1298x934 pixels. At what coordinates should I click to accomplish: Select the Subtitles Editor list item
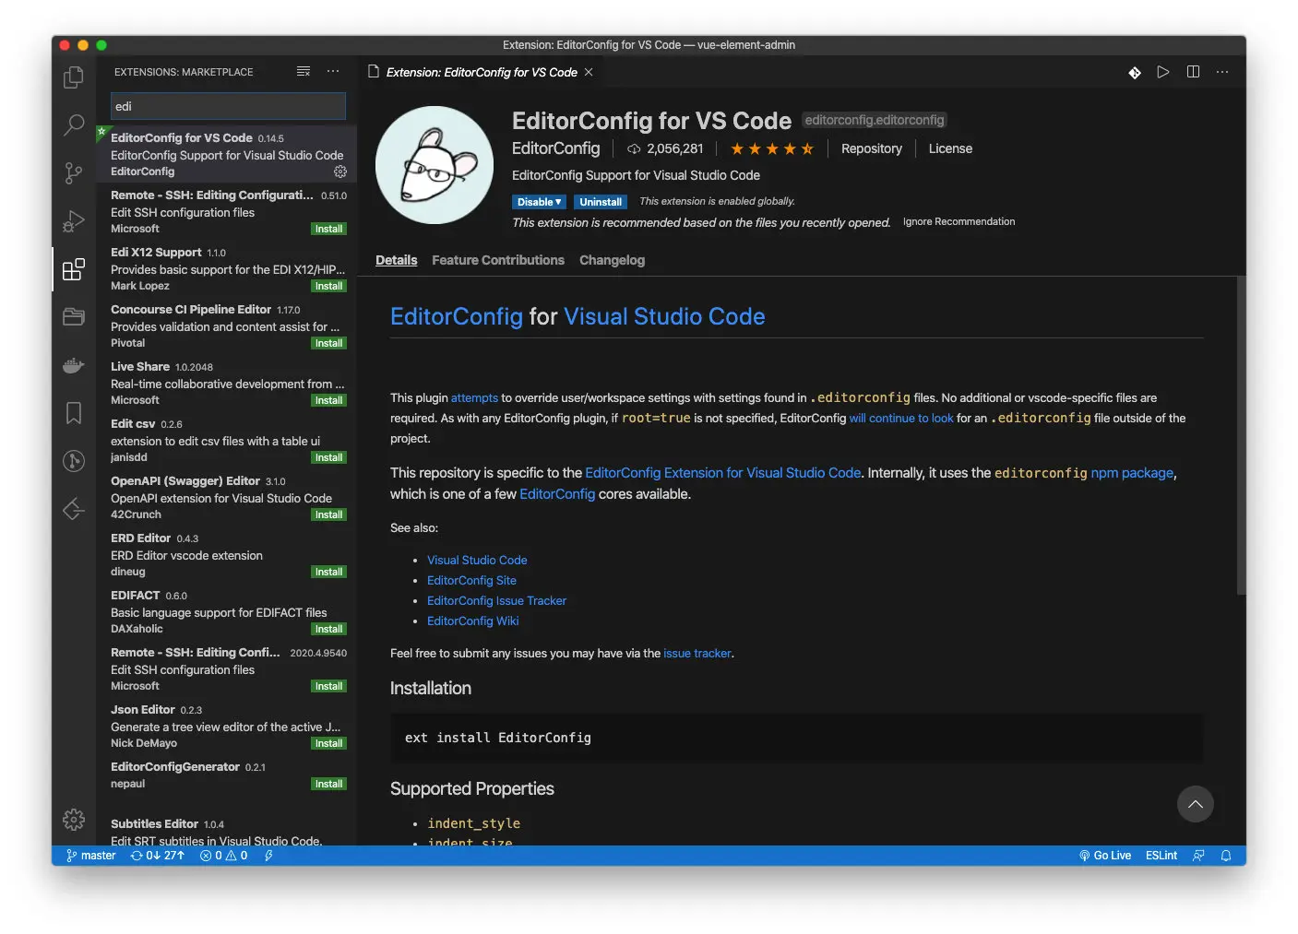coord(227,829)
